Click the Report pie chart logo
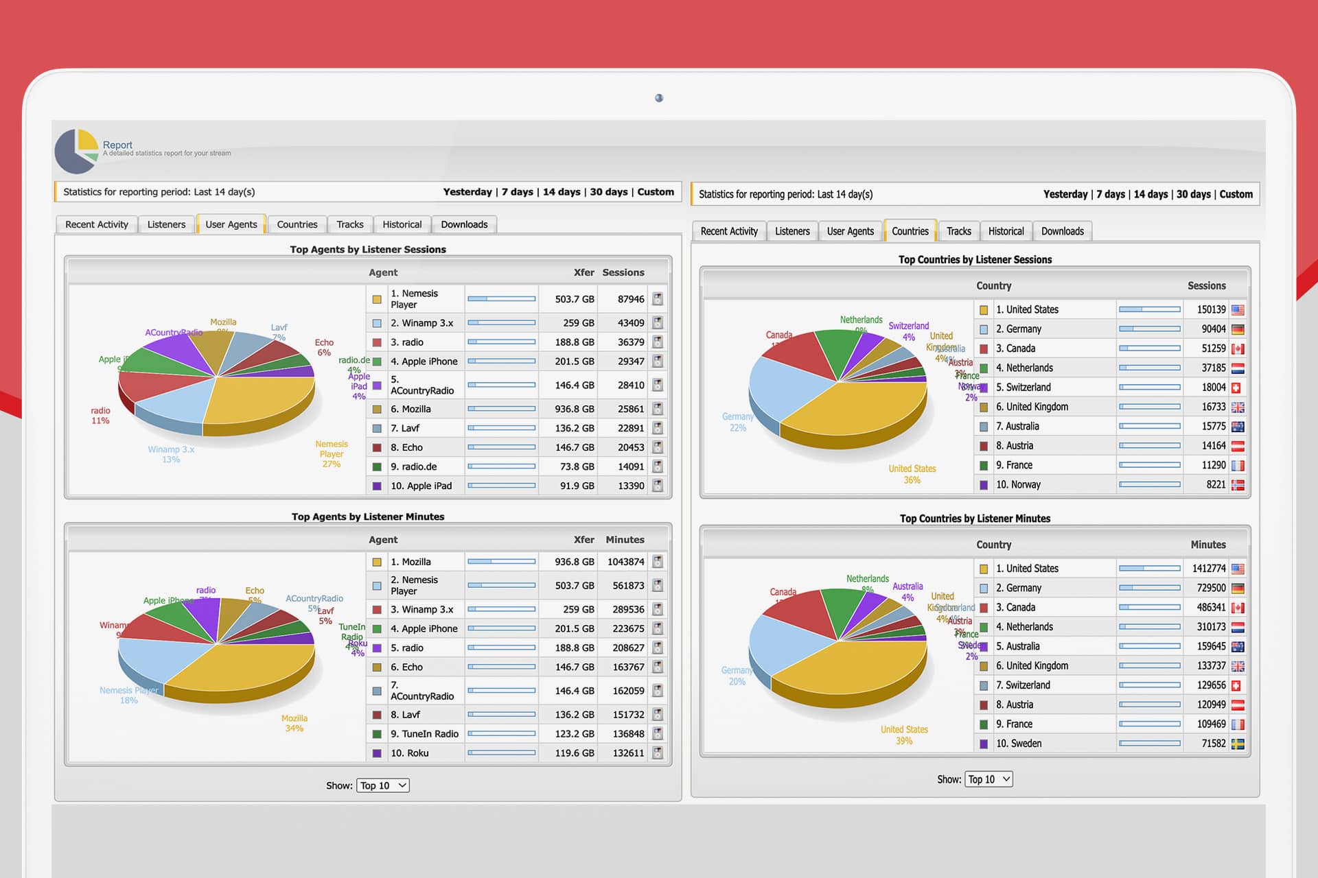This screenshot has width=1318, height=878. pos(77,152)
